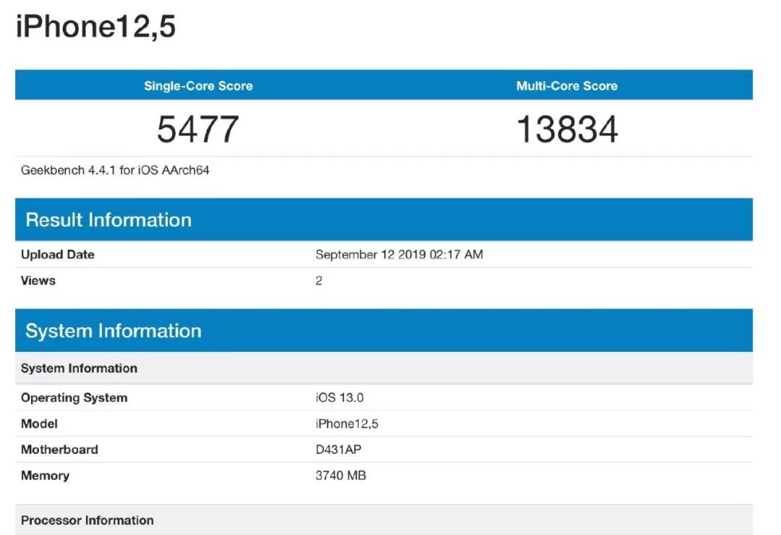Screen dimensions: 781x535
Task: Click the iPhone12,5 model value
Action: pyautogui.click(x=347, y=424)
